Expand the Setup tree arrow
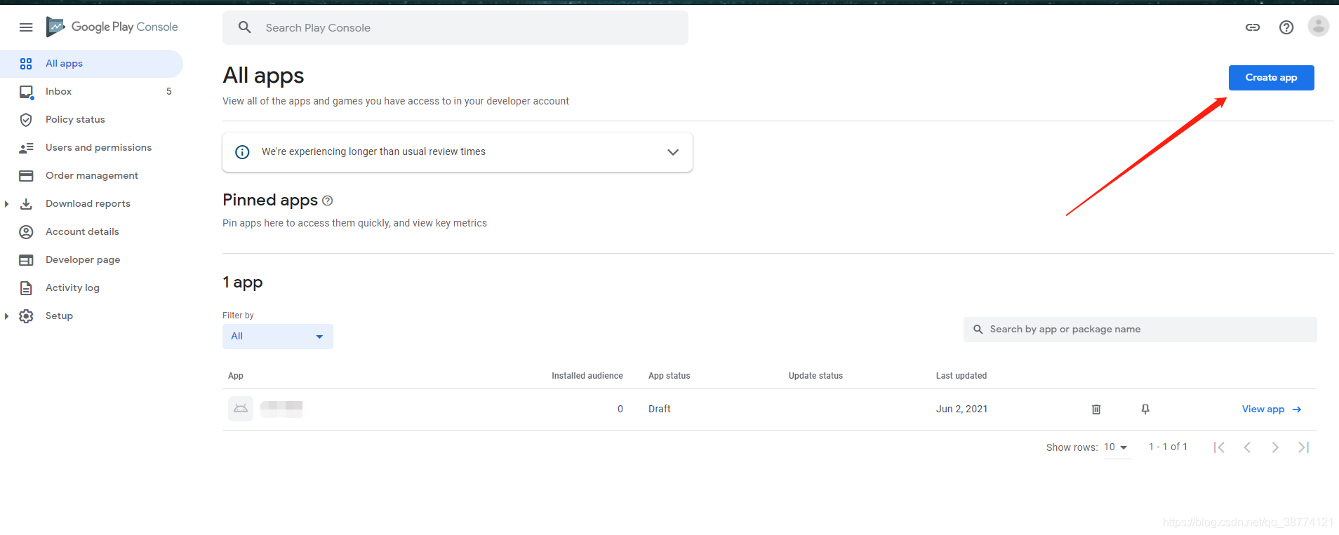This screenshot has height=535, width=1339. (6, 316)
